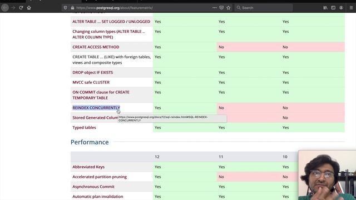Open page actions three-dot menu
The image size is (356, 200).
click(214, 8)
